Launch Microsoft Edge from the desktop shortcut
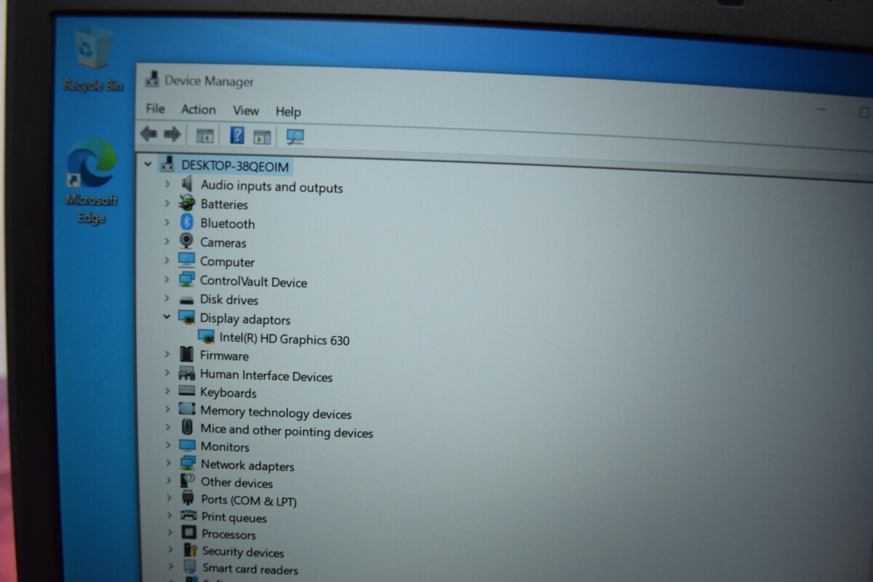873x582 pixels. click(91, 180)
